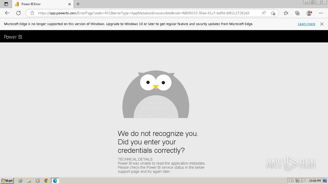Click the 10:06 PM clock
The height and width of the screenshot is (184, 328).
pos(315,181)
